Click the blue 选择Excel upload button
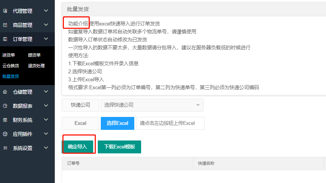 [118, 123]
